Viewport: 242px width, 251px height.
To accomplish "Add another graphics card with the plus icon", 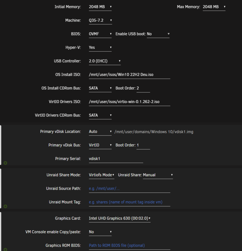I will [x=5, y=250].
